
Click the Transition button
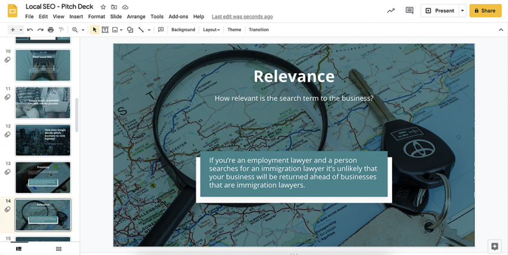(x=259, y=30)
